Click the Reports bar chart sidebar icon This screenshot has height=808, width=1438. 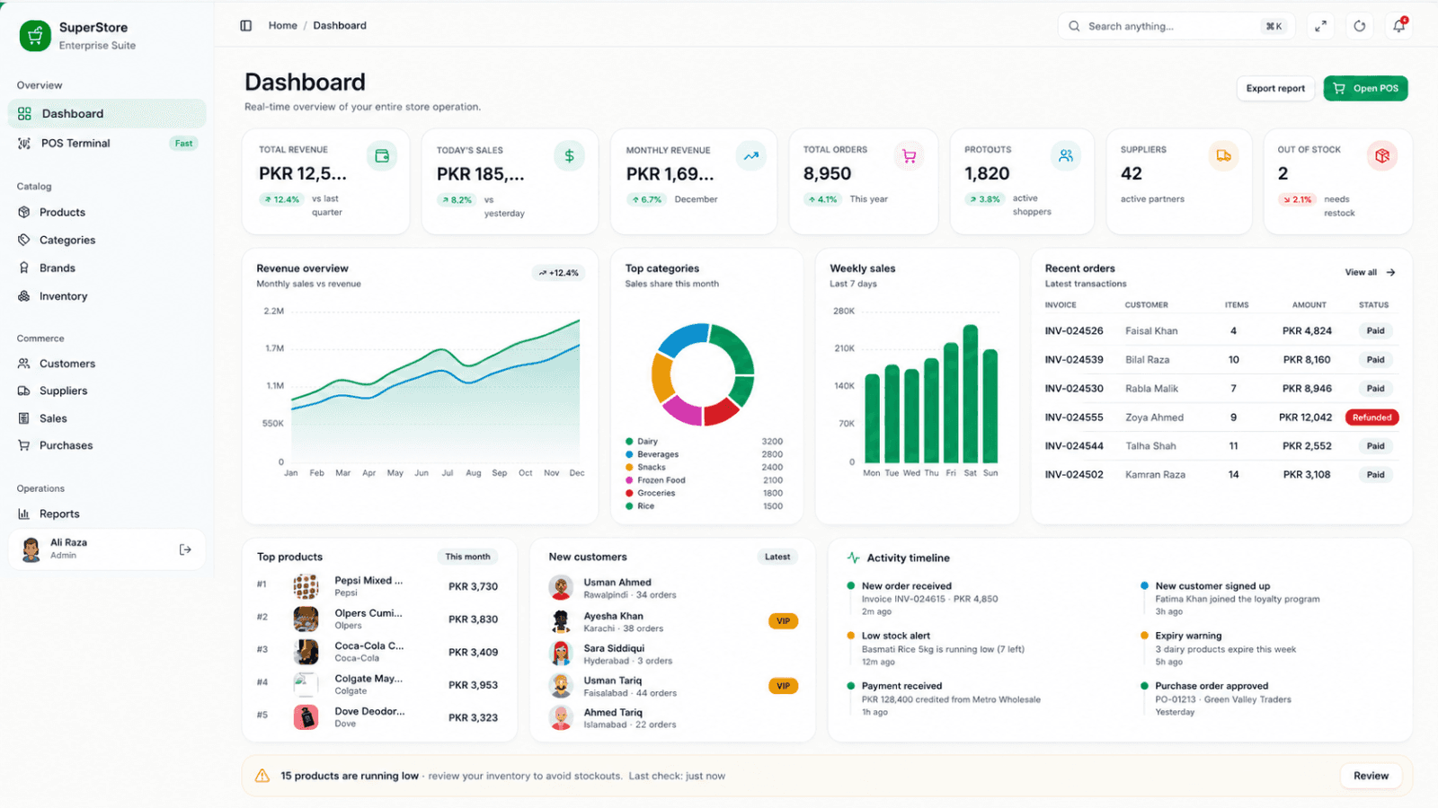pos(24,514)
